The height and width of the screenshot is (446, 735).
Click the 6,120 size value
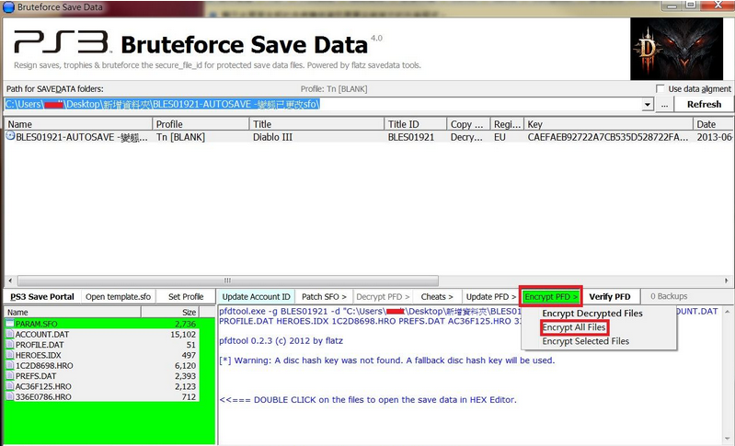coord(185,365)
